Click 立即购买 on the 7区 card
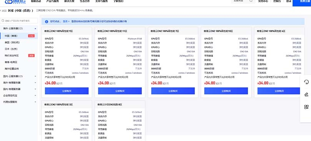 173,91
